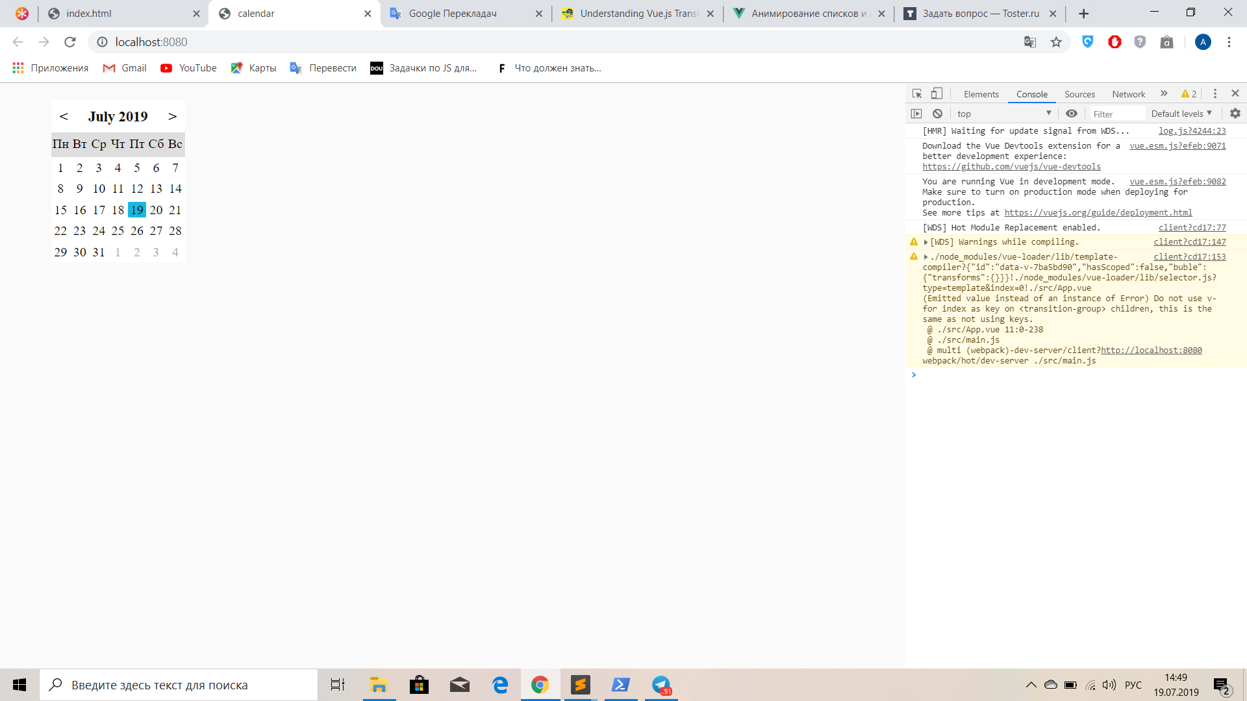Switch to the Анимирование списков tab
Screen dimensions: 1247x701
click(808, 14)
